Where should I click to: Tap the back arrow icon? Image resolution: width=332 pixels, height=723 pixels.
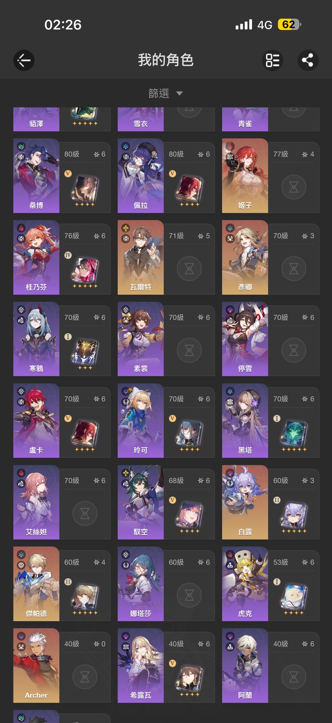[x=24, y=60]
